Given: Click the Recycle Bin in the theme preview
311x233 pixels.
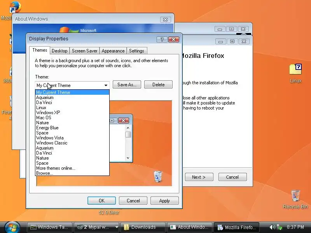Looking at the screenshot, I should click(x=158, y=176).
